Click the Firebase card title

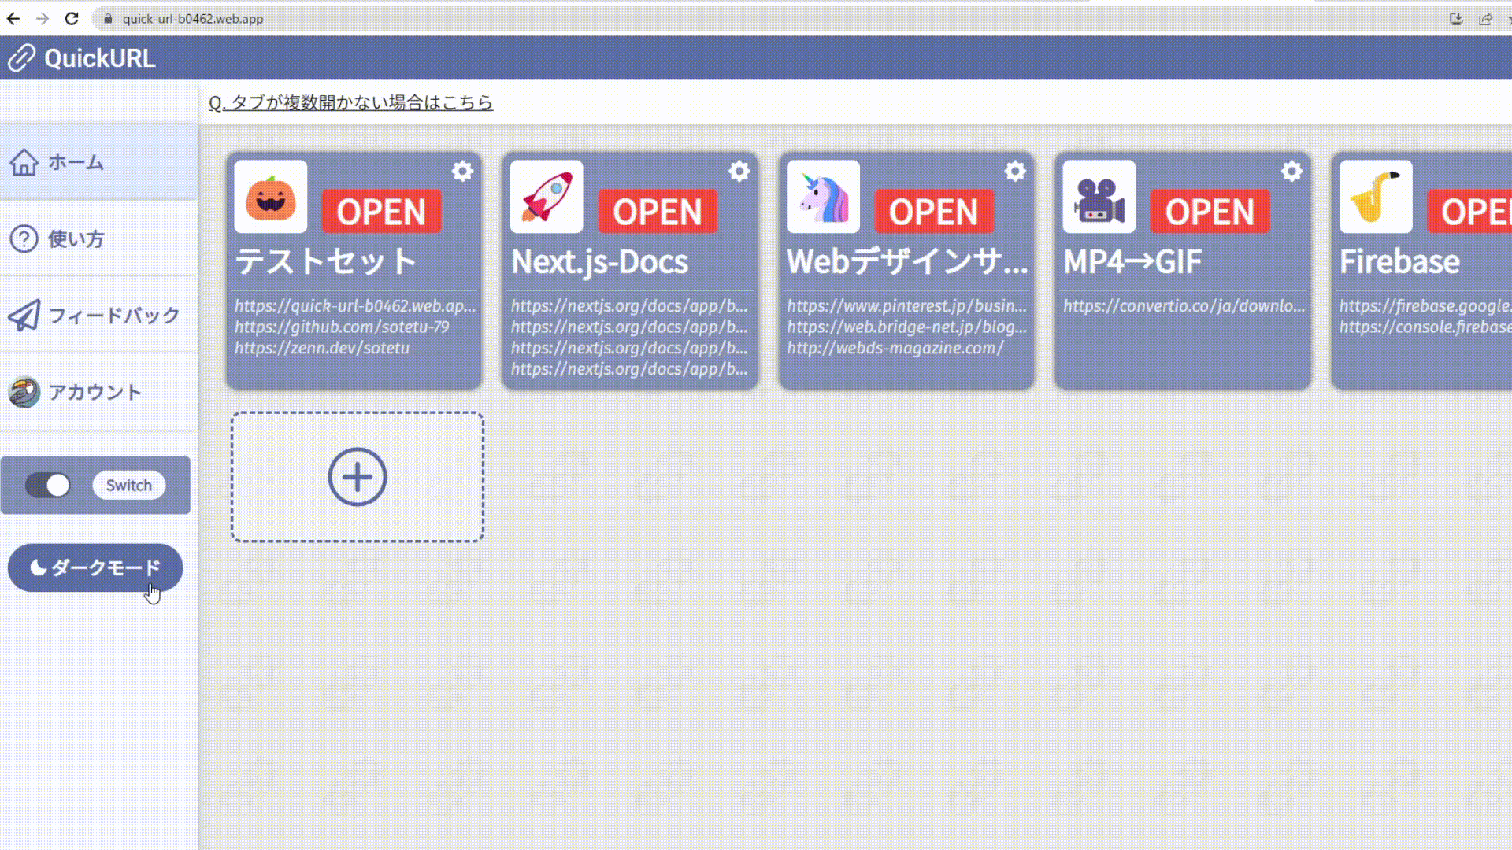tap(1399, 261)
